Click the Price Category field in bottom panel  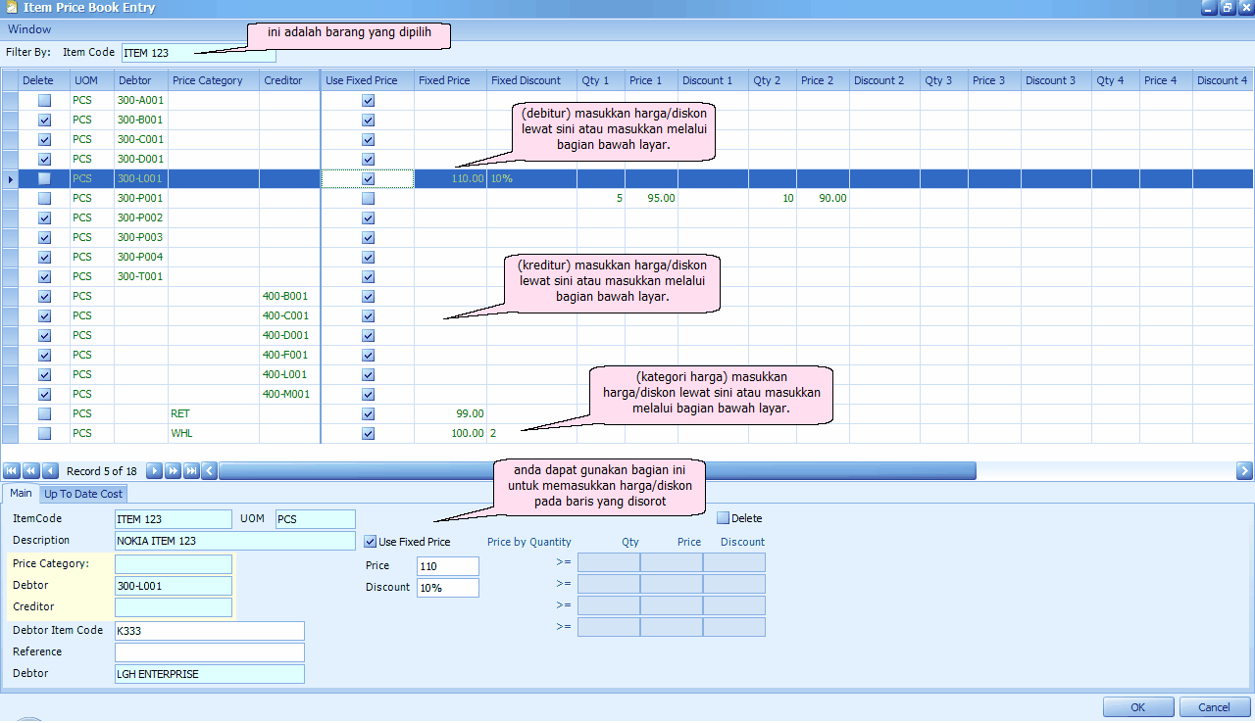(x=174, y=564)
